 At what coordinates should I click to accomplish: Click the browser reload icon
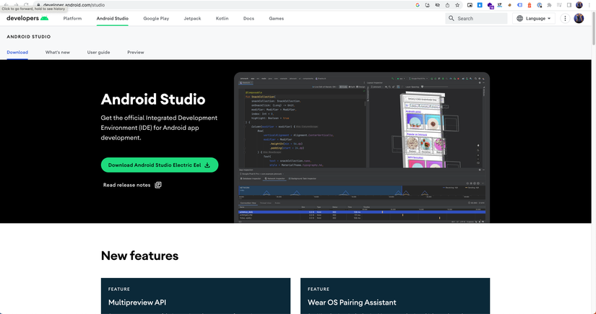click(x=26, y=5)
